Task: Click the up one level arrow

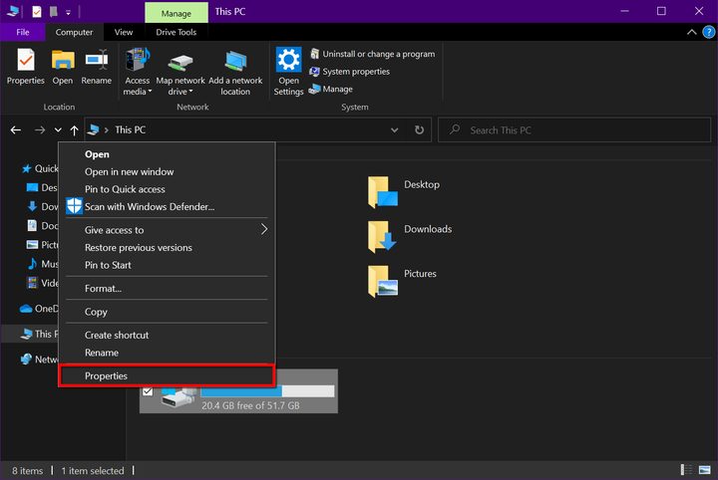Action: pos(74,130)
